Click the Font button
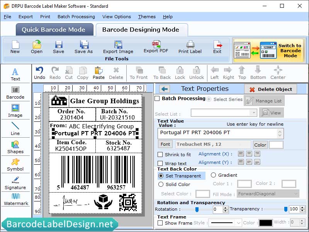Image resolution: width=309 pixels, height=232 pixels. 165,144
